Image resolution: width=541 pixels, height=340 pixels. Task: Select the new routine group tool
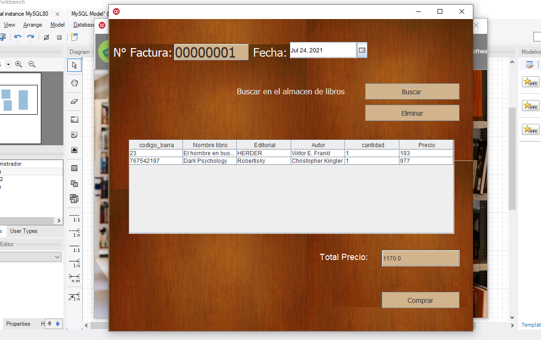(74, 199)
